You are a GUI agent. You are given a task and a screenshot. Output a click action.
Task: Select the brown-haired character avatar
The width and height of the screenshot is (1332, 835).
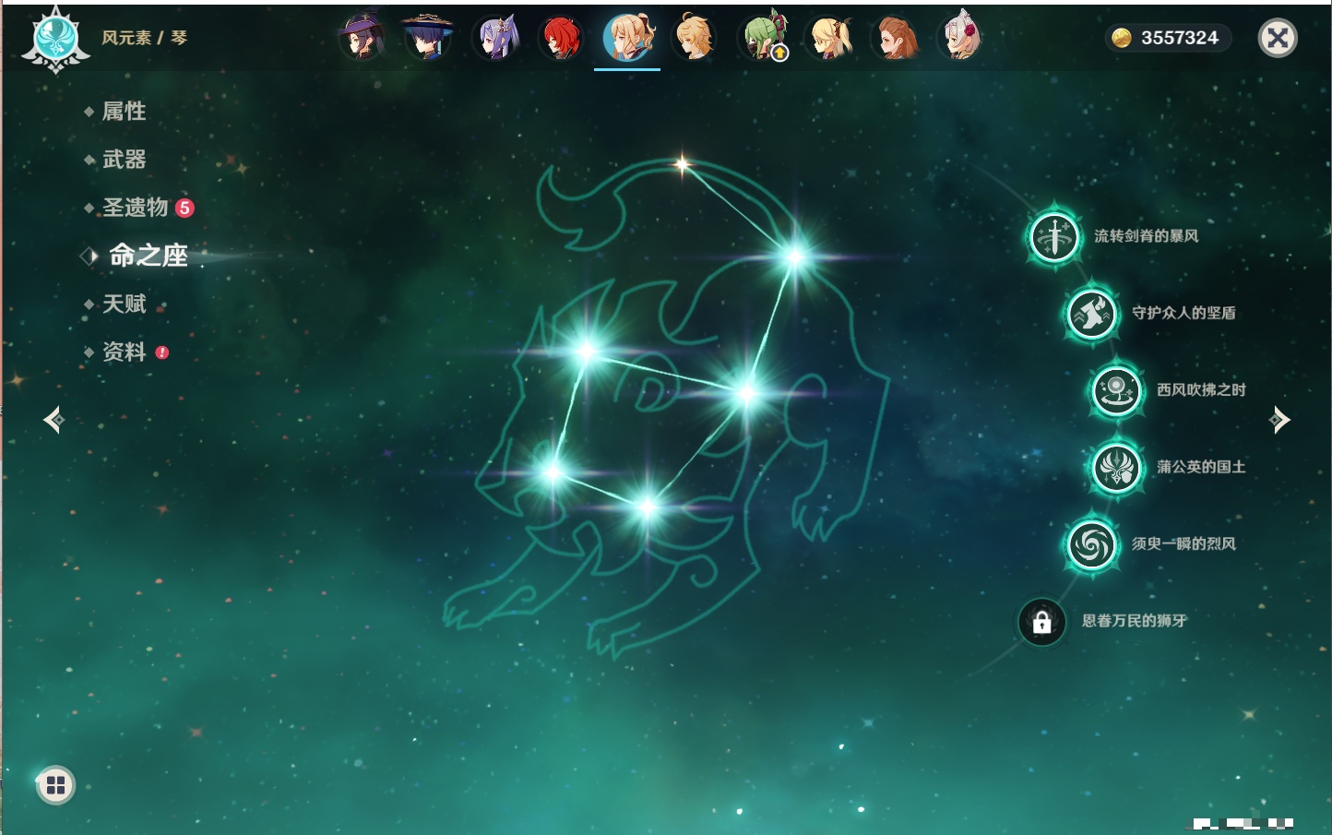pos(896,38)
